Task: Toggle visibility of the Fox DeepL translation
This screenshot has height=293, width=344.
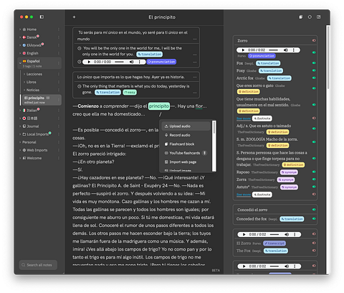Action: (x=314, y=63)
